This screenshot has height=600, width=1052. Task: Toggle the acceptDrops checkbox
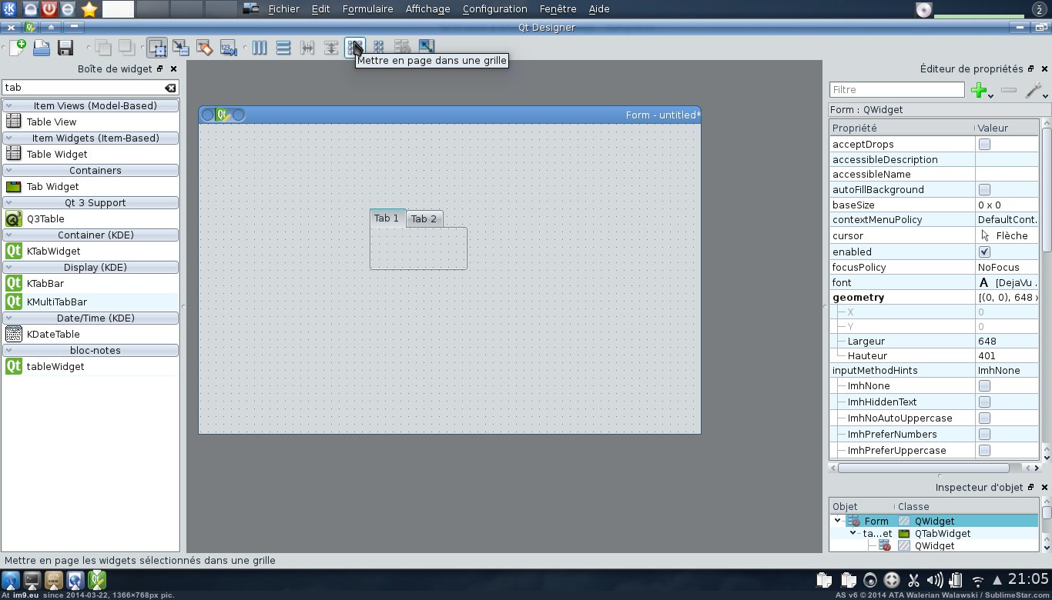pos(984,145)
